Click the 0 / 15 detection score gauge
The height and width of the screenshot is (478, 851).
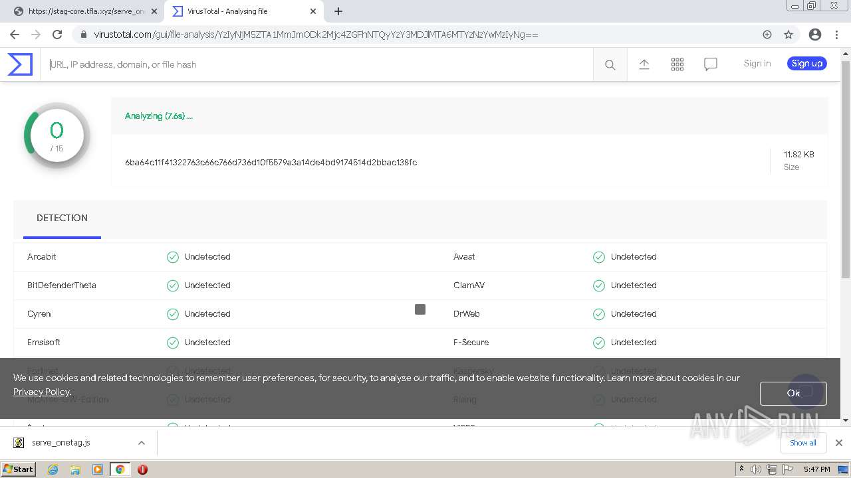57,135
